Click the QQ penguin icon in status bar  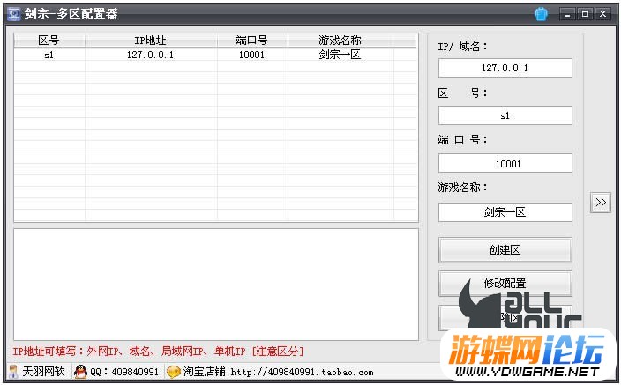pos(80,372)
